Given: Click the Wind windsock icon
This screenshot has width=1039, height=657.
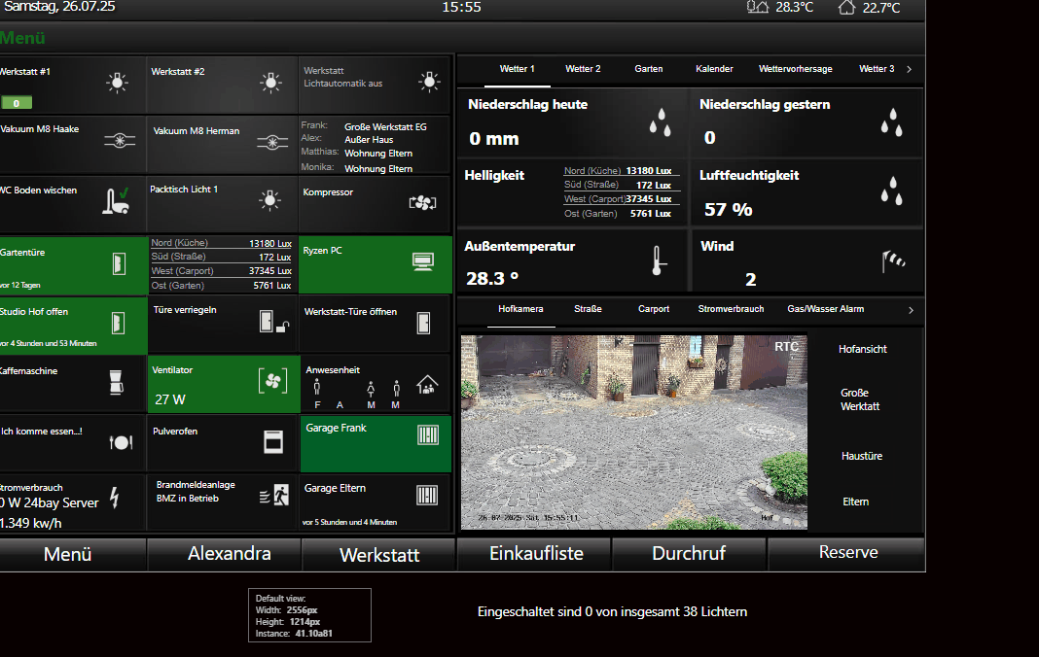Looking at the screenshot, I should pos(893,261).
